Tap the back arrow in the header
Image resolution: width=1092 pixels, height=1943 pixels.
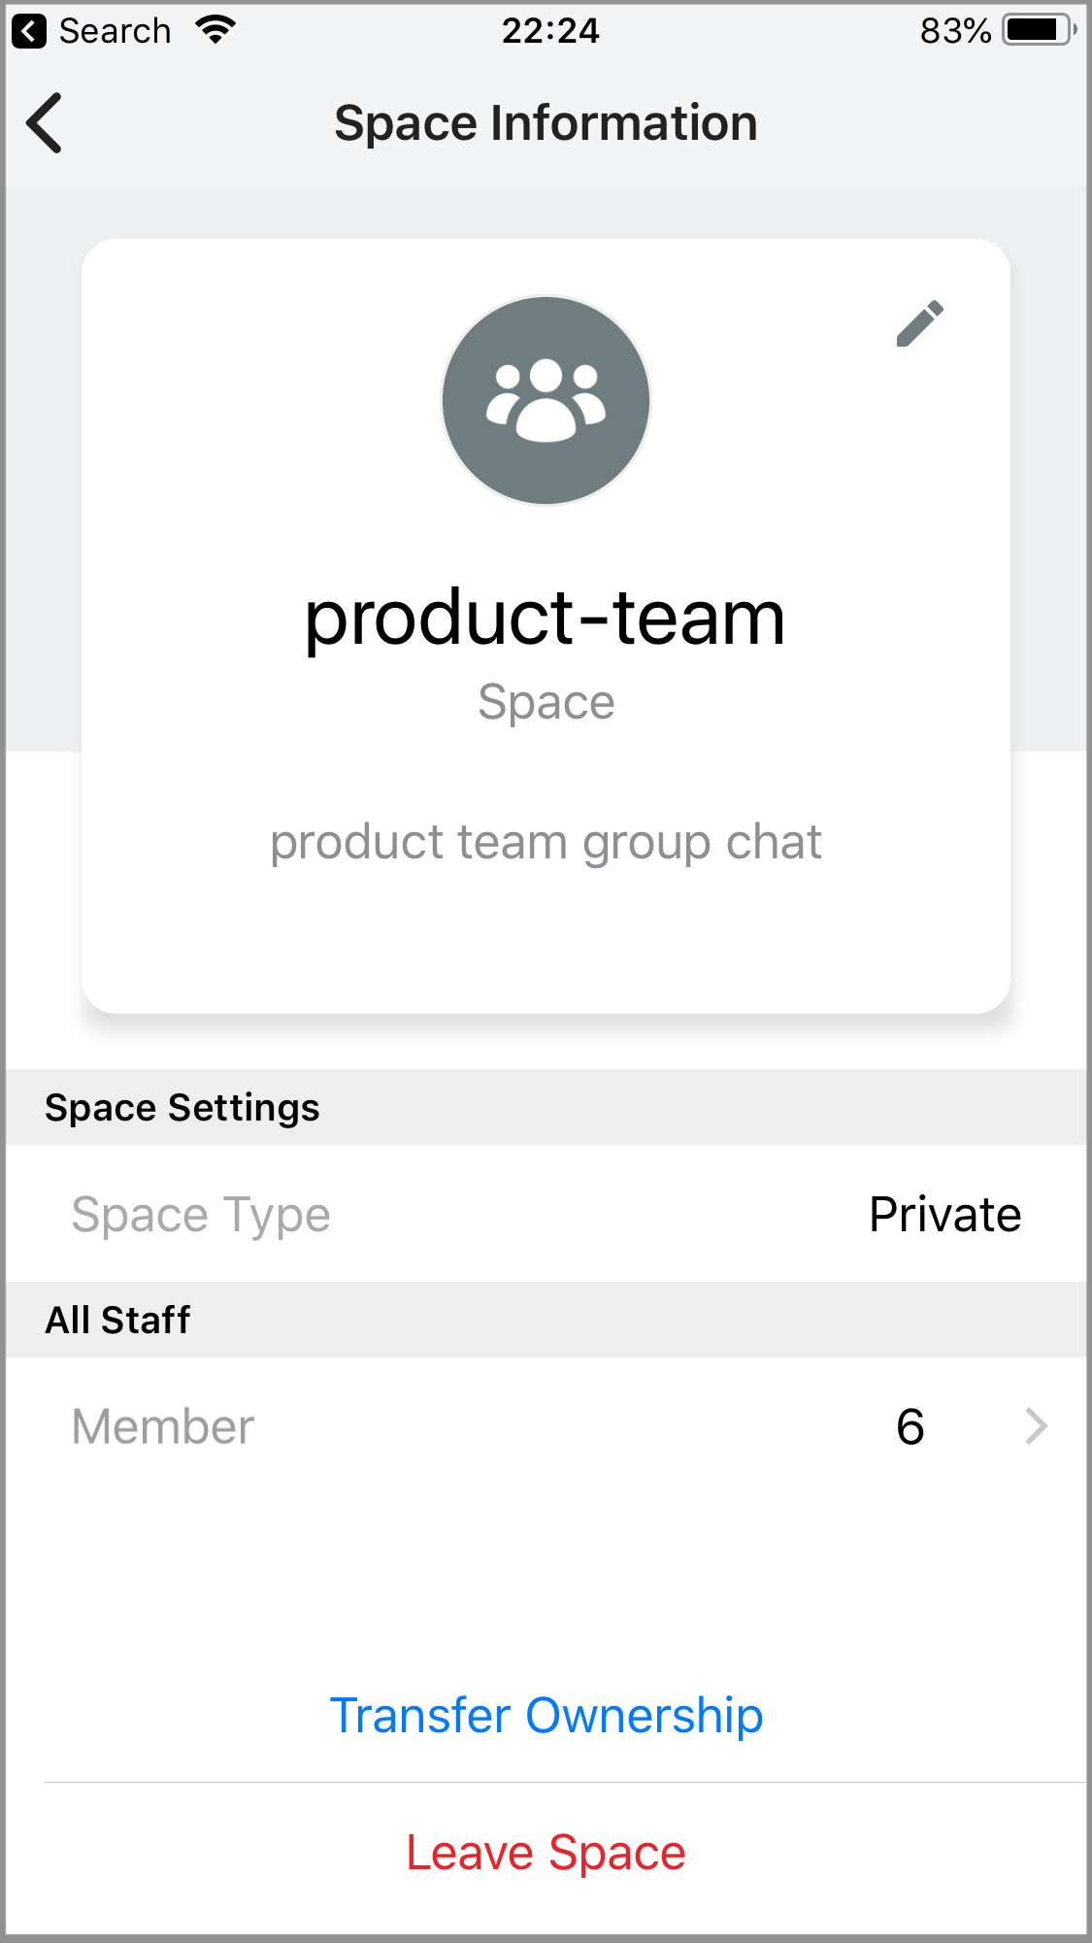point(45,123)
